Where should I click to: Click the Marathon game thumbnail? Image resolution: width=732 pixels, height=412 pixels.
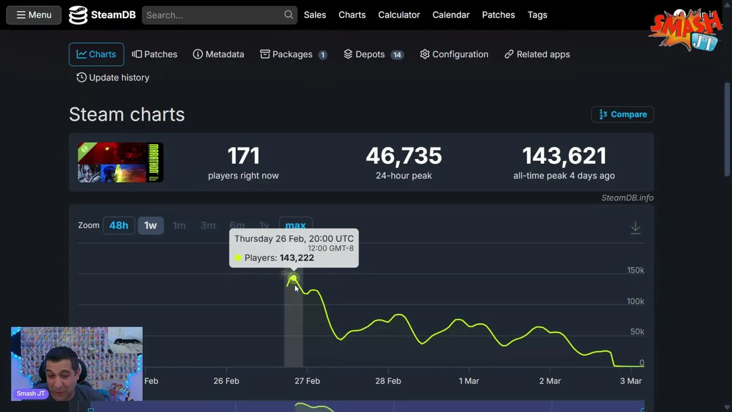pos(121,163)
